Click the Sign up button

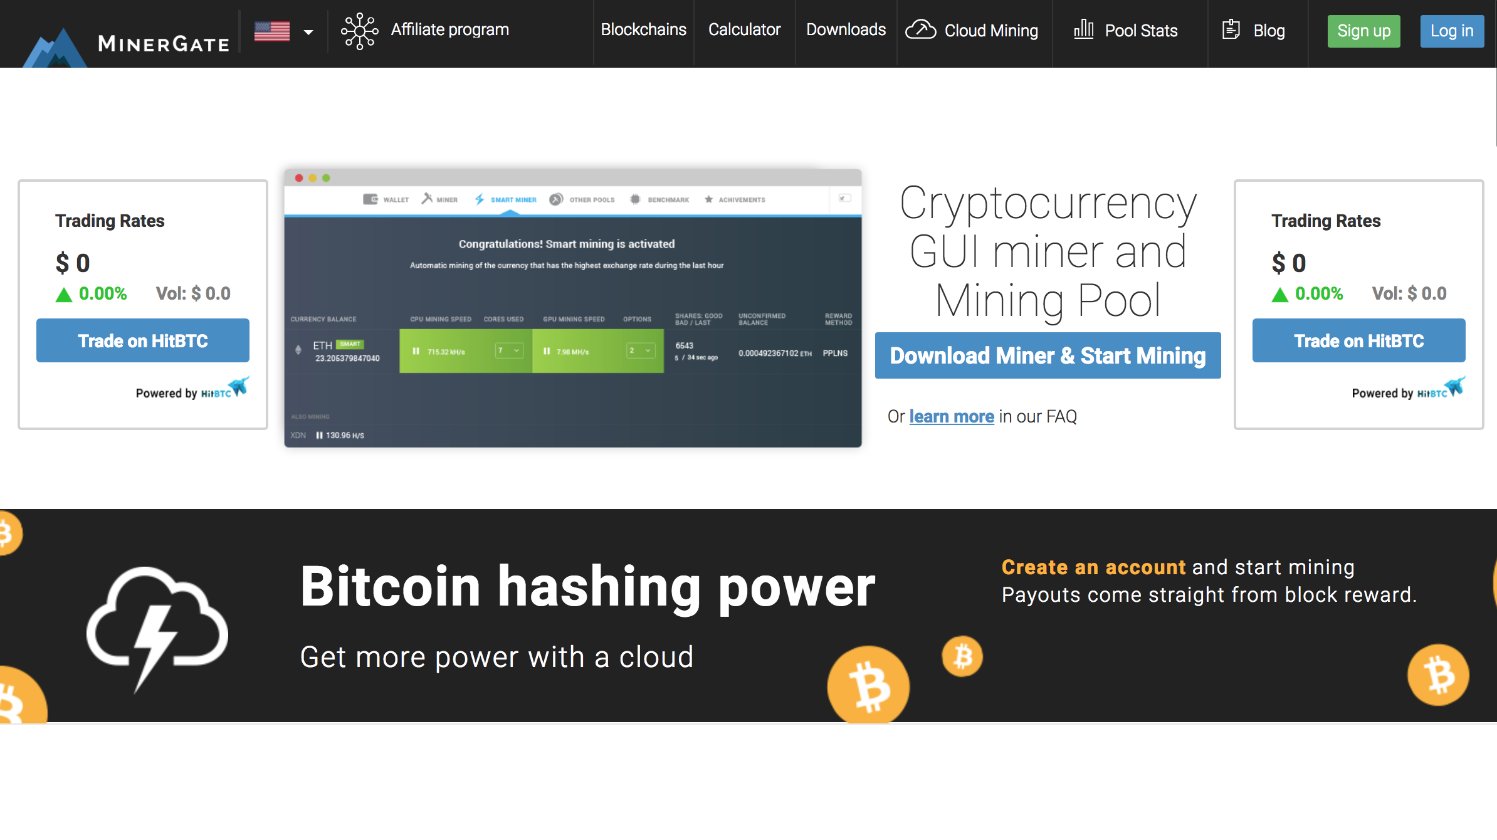[x=1364, y=31]
